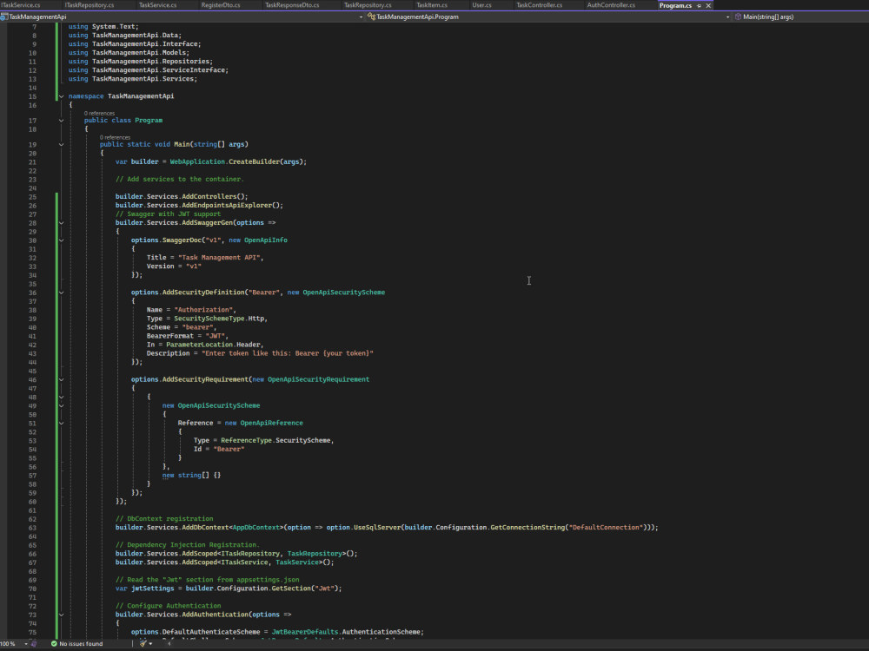Switch to the RegisterDto.cs tab
This screenshot has width=869, height=651.
tap(221, 5)
